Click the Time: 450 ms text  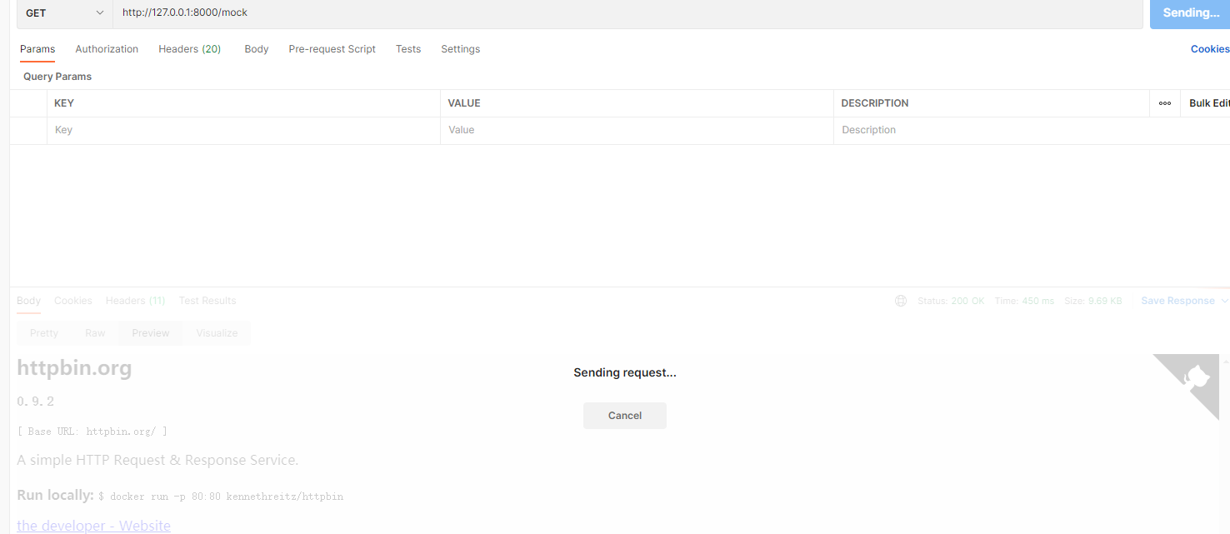(x=1024, y=301)
